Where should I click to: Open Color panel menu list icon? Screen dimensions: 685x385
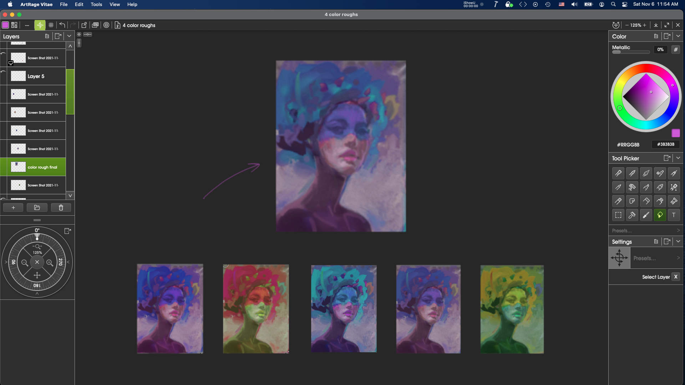[656, 36]
